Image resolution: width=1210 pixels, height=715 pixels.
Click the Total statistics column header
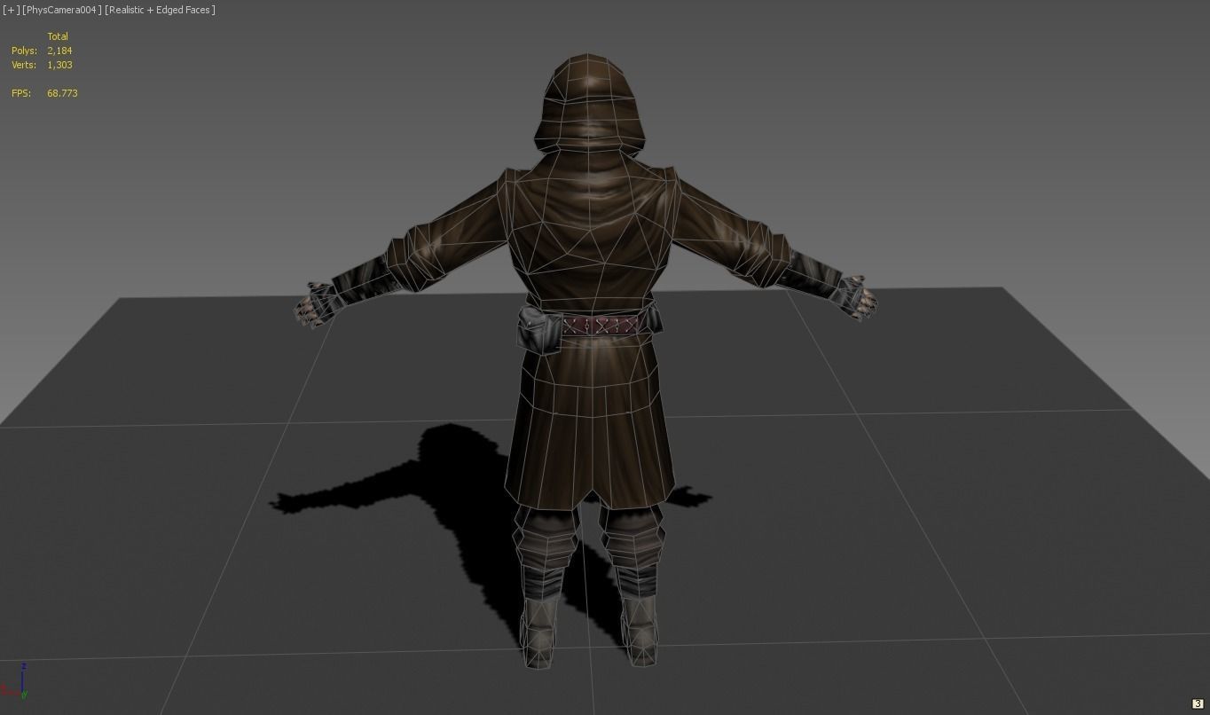58,36
